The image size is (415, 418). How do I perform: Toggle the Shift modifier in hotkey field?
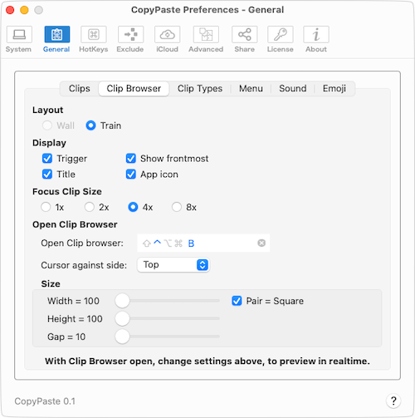pyautogui.click(x=146, y=243)
